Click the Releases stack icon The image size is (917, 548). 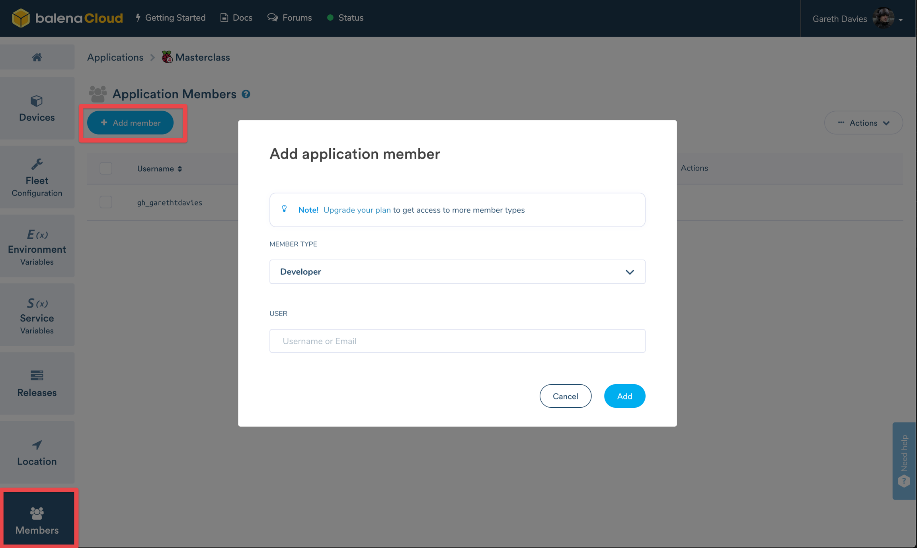point(37,375)
